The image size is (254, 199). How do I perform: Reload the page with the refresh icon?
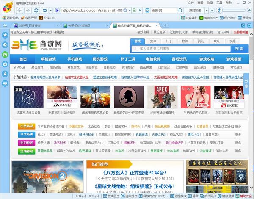click(36, 11)
